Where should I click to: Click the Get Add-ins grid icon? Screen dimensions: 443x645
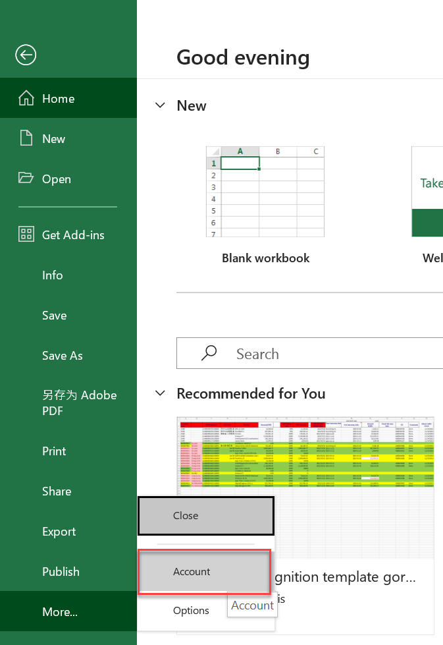click(x=26, y=234)
